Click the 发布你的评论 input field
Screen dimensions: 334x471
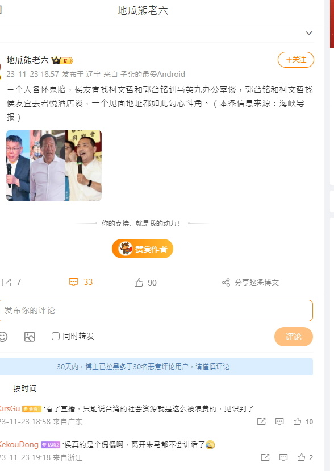(156, 311)
